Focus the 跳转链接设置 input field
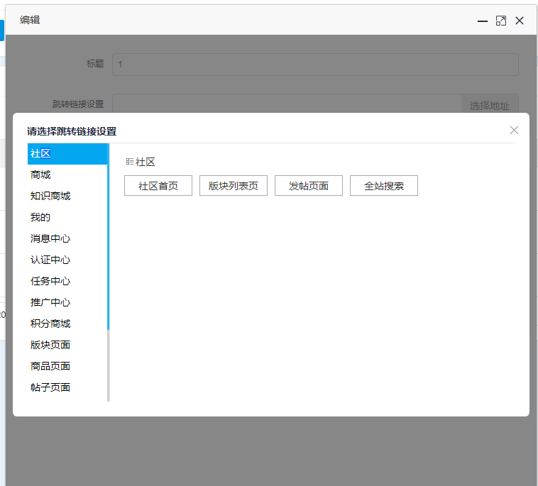Viewport: 538px width, 486px height. pos(287,104)
